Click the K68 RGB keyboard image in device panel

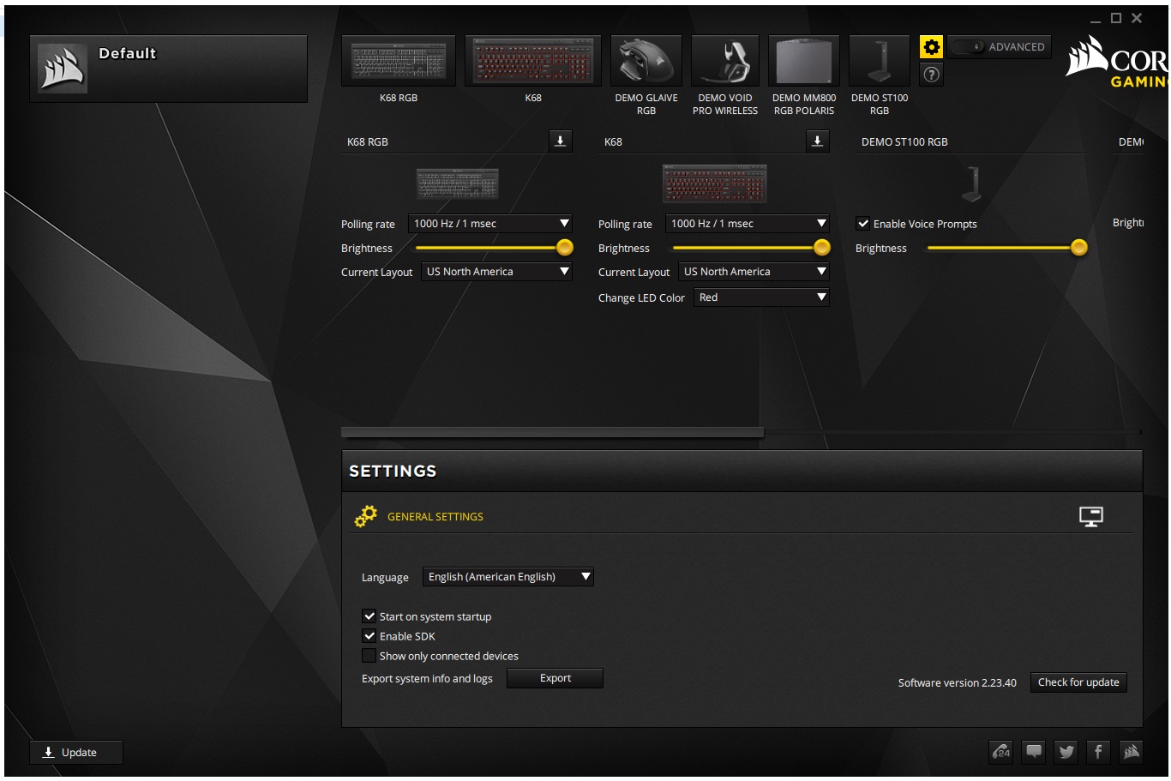(x=457, y=183)
